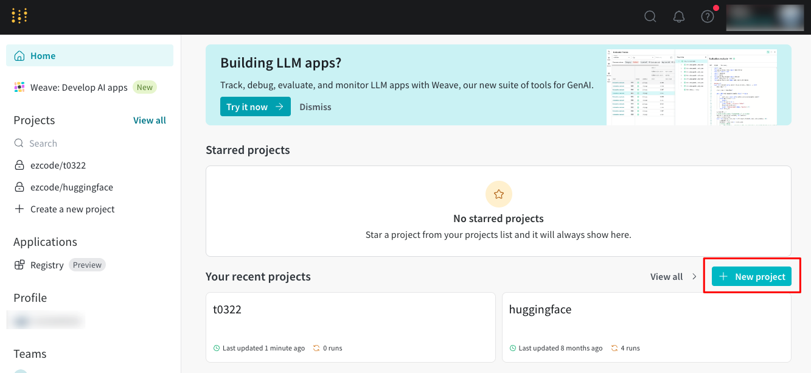Click the New project button
Image resolution: width=811 pixels, height=373 pixels.
[x=751, y=276]
